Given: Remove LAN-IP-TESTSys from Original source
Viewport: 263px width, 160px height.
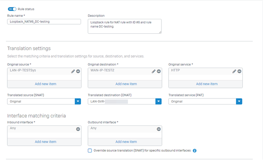Looking at the screenshot, I should click(x=78, y=71).
